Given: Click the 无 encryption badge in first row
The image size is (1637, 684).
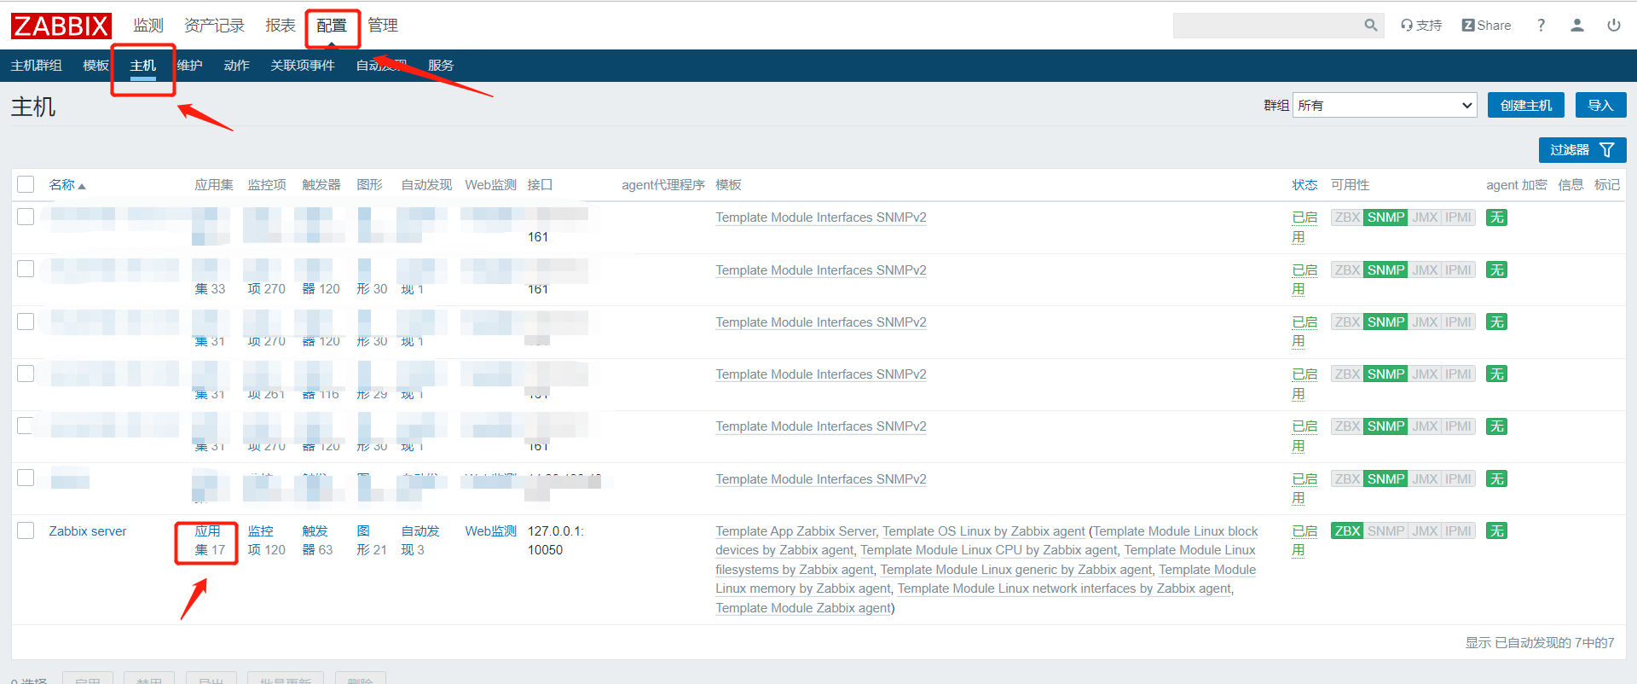Looking at the screenshot, I should [x=1496, y=217].
